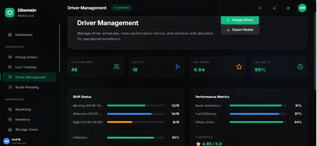
Task: Click the Performance Metrics card heading
Action: coord(212,97)
